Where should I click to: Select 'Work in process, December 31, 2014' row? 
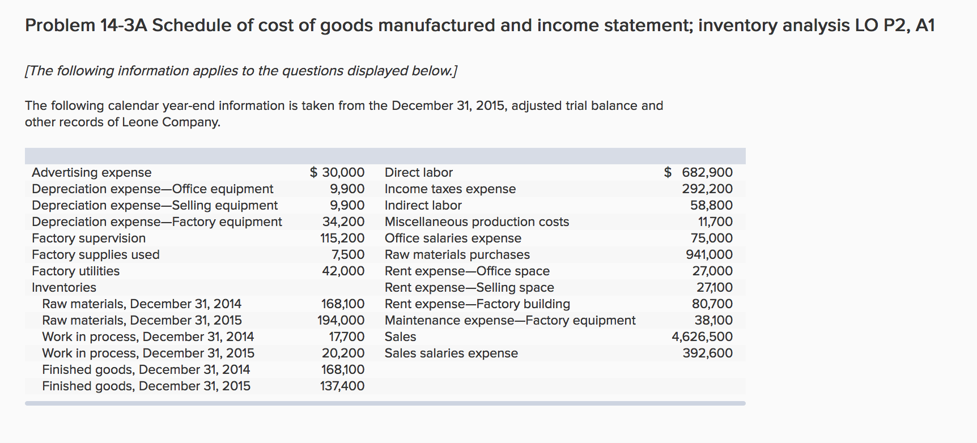(148, 336)
